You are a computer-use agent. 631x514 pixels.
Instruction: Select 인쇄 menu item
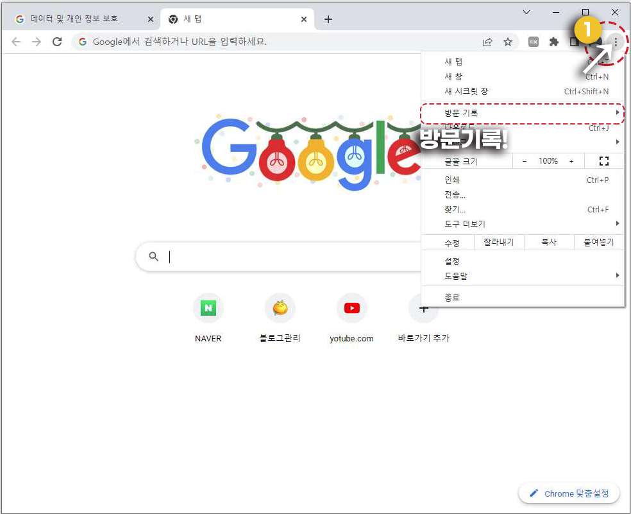point(523,180)
